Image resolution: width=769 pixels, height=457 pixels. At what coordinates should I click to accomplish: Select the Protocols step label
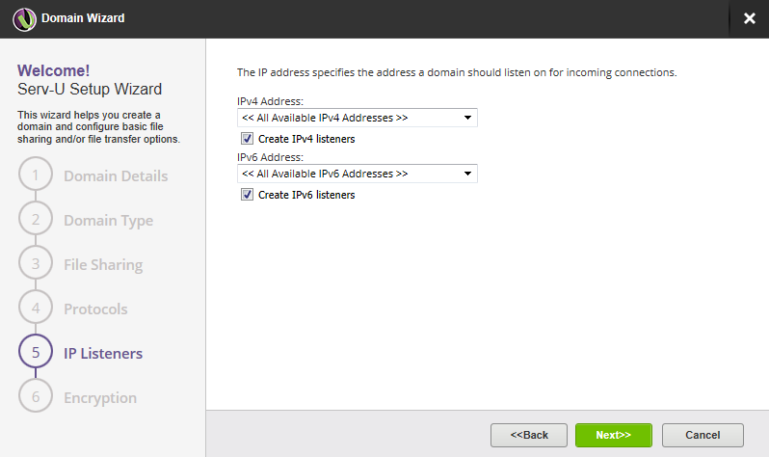(95, 309)
